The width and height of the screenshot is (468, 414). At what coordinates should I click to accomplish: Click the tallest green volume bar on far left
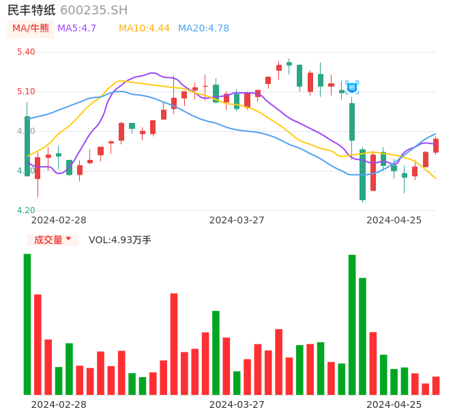27,325
